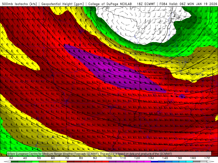Click the '80' color scale label
Screen dimensions: 218x163
(x=81, y=158)
